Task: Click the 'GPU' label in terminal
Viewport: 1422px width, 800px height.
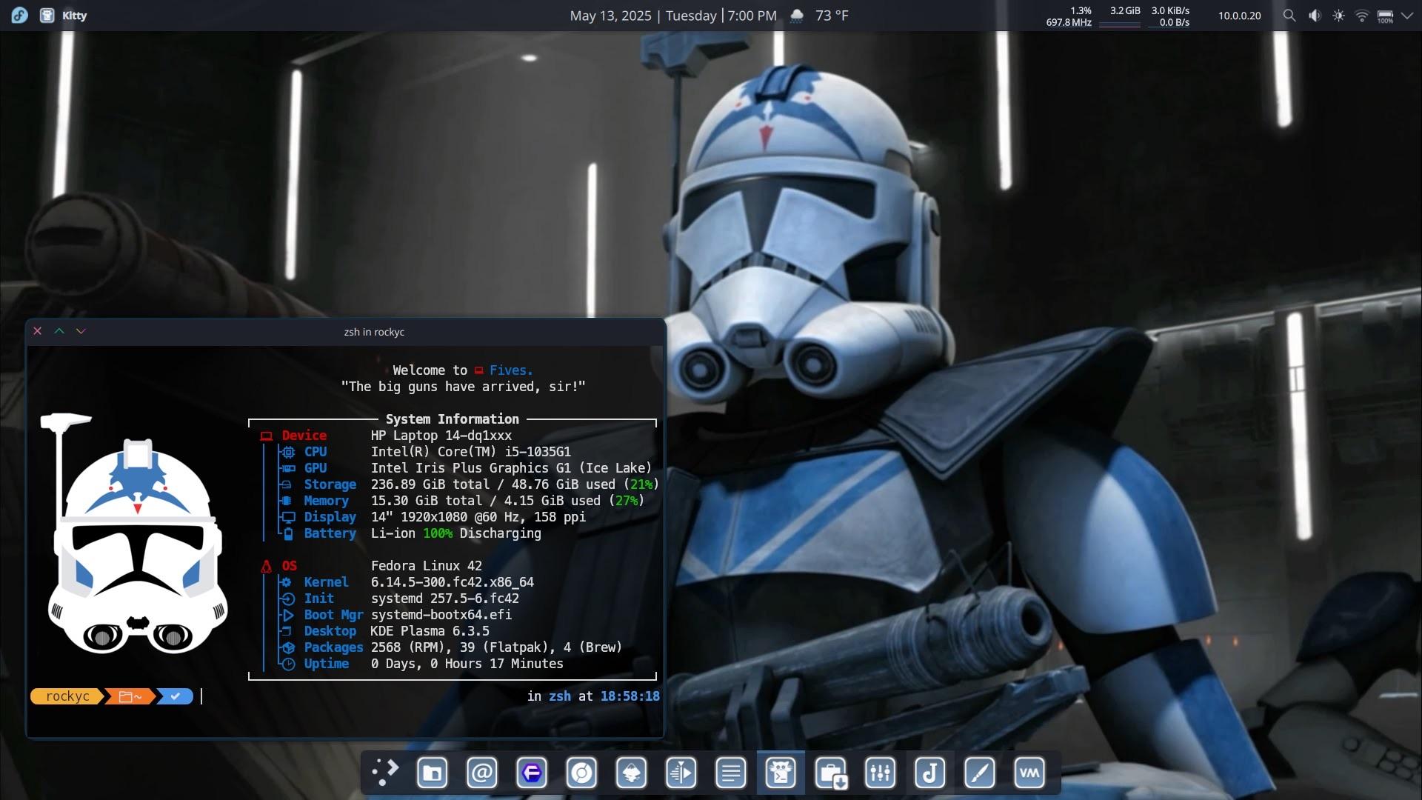Action: tap(316, 468)
